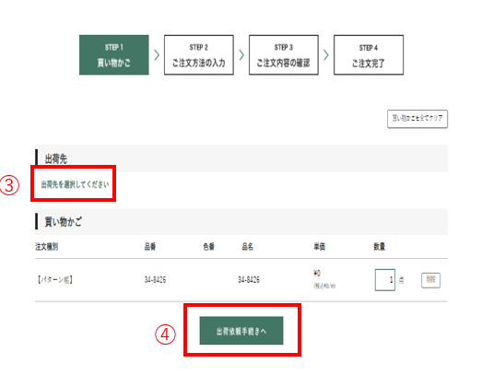Focus the quantity field showing 1
This screenshot has width=494, height=387.
coord(385,279)
